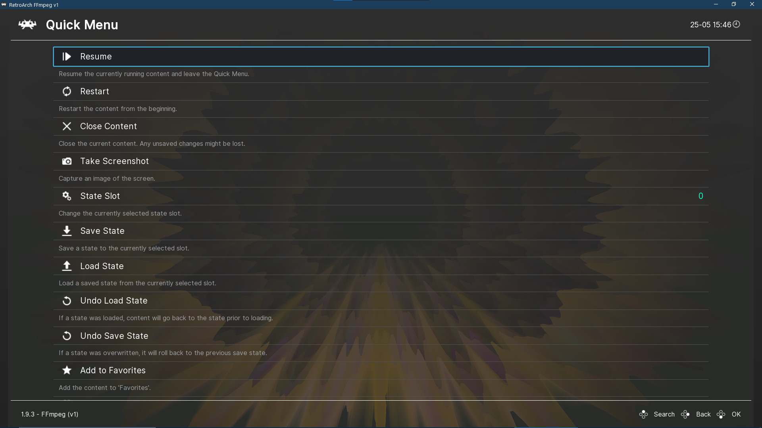This screenshot has width=762, height=428.
Task: Click the download icon beside Save State
Action: click(67, 231)
